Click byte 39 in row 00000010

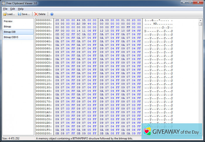(x=84, y=24)
